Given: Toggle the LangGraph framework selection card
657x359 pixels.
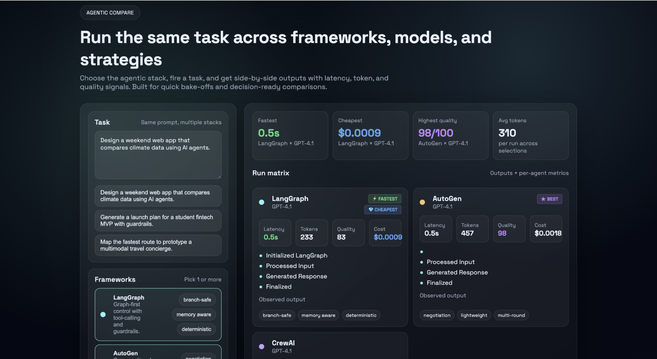Looking at the screenshot, I should [x=158, y=314].
